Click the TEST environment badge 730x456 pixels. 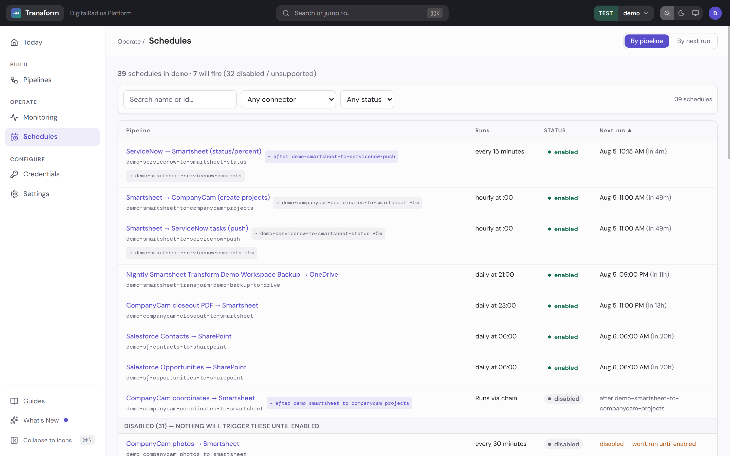coord(605,13)
